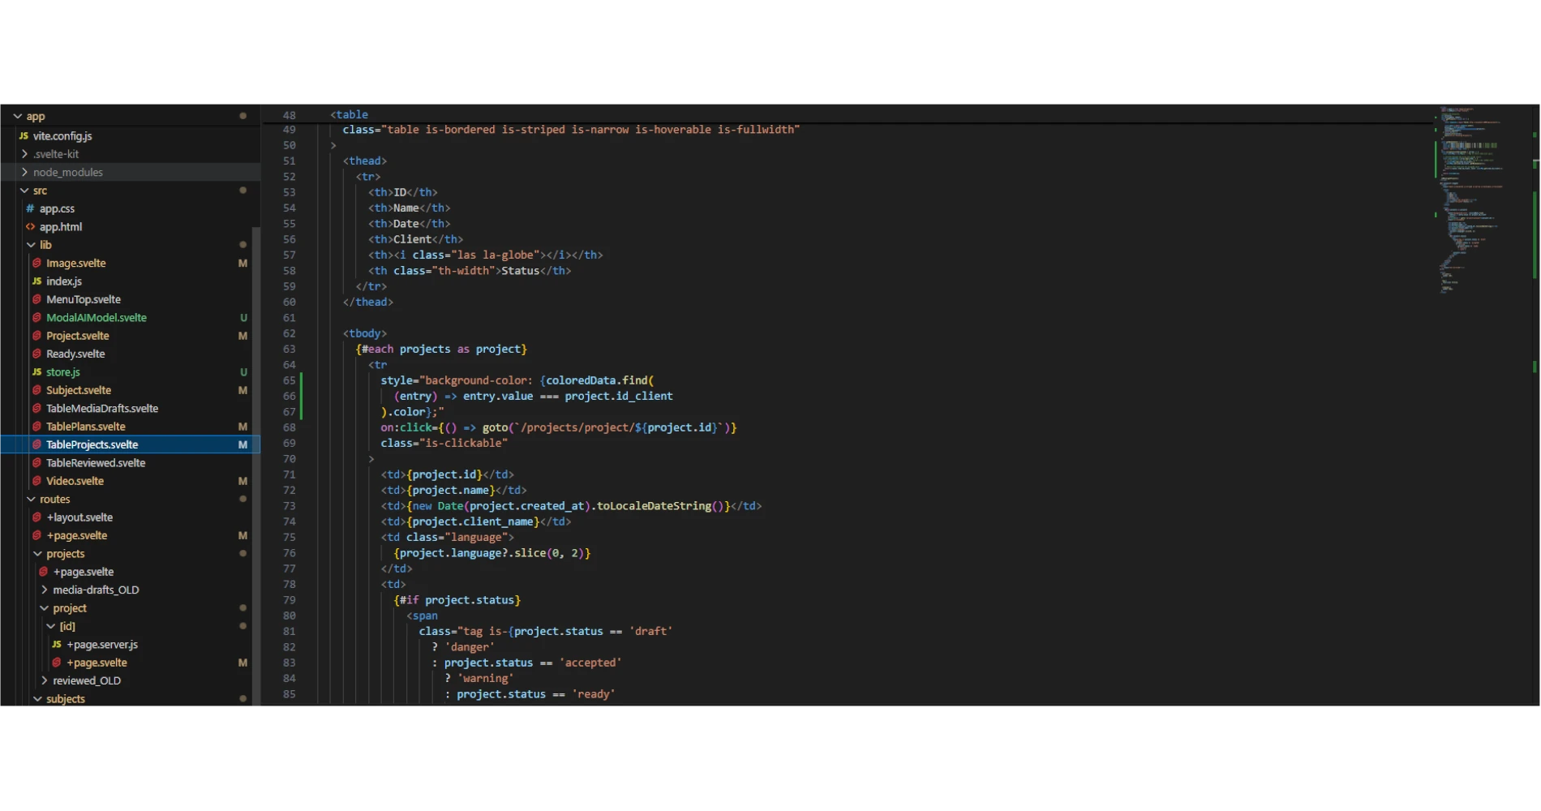Collapse the app root folder
1541x811 pixels.
17,116
